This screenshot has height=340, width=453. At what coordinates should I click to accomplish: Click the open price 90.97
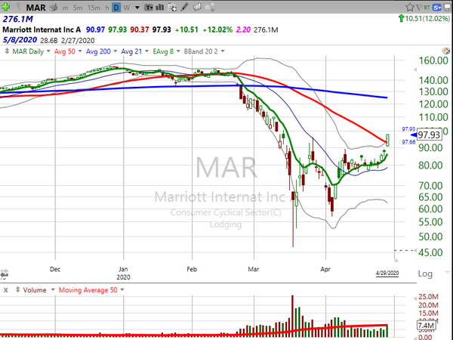point(95,29)
